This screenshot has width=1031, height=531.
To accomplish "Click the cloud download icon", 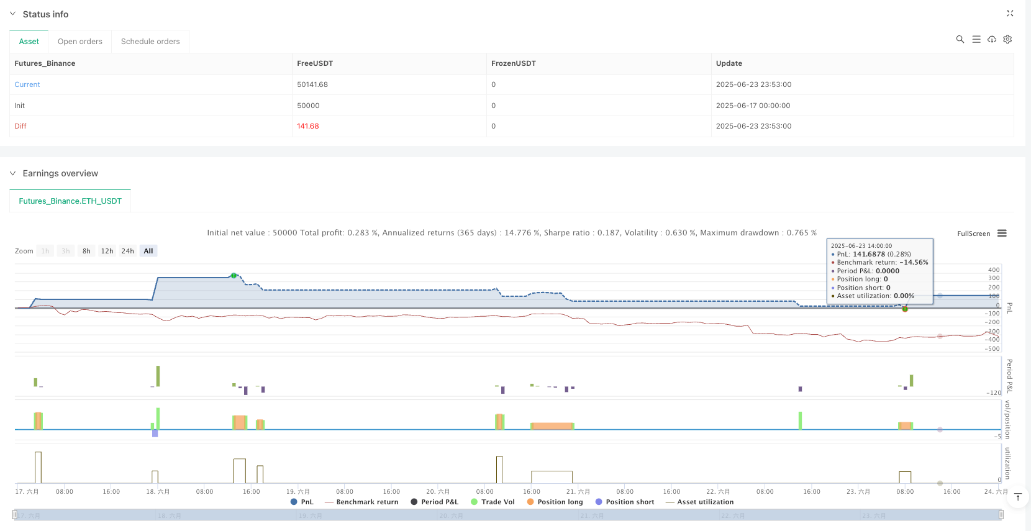I will [992, 39].
